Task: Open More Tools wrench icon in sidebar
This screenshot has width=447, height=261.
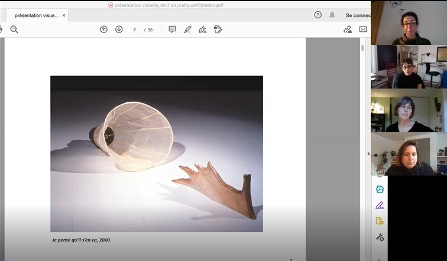Action: point(380,237)
